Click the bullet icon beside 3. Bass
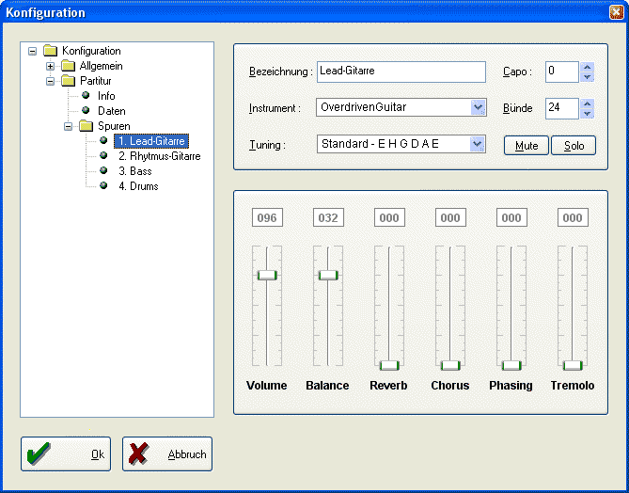This screenshot has height=493, width=629. pyautogui.click(x=104, y=171)
